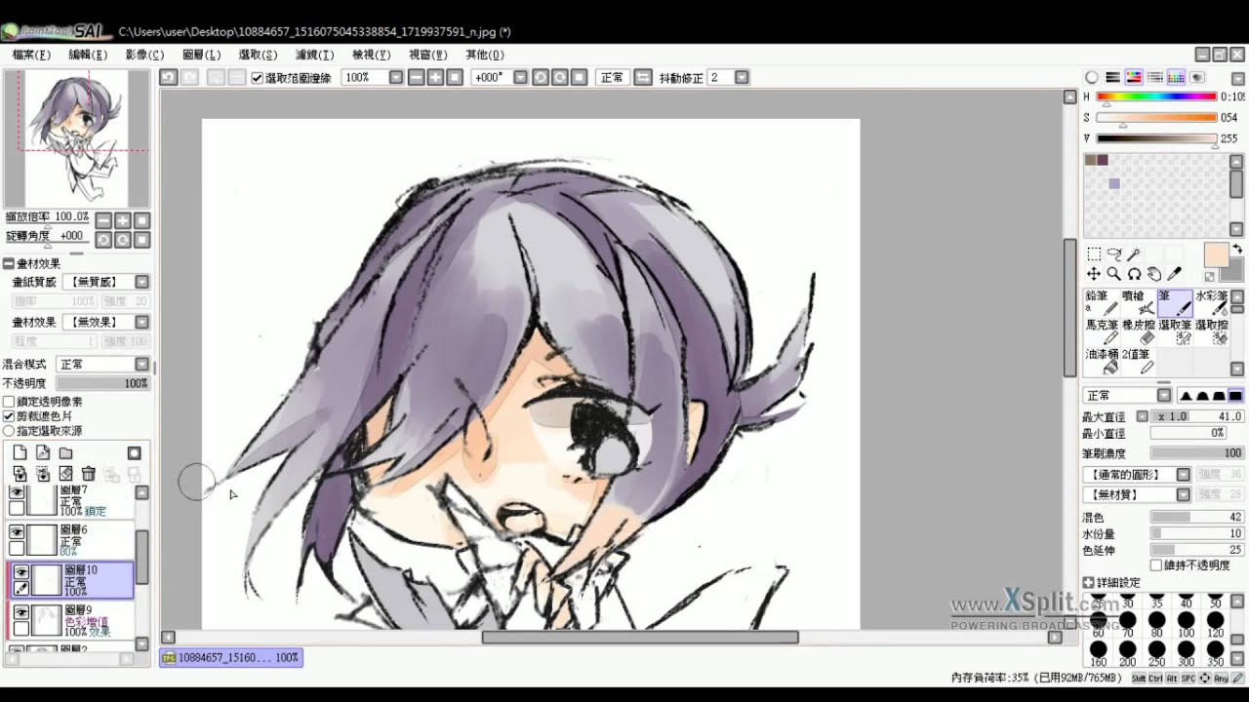Click the undo arrow in the toolbar
Viewport: 1249px width, 702px height.
(169, 77)
